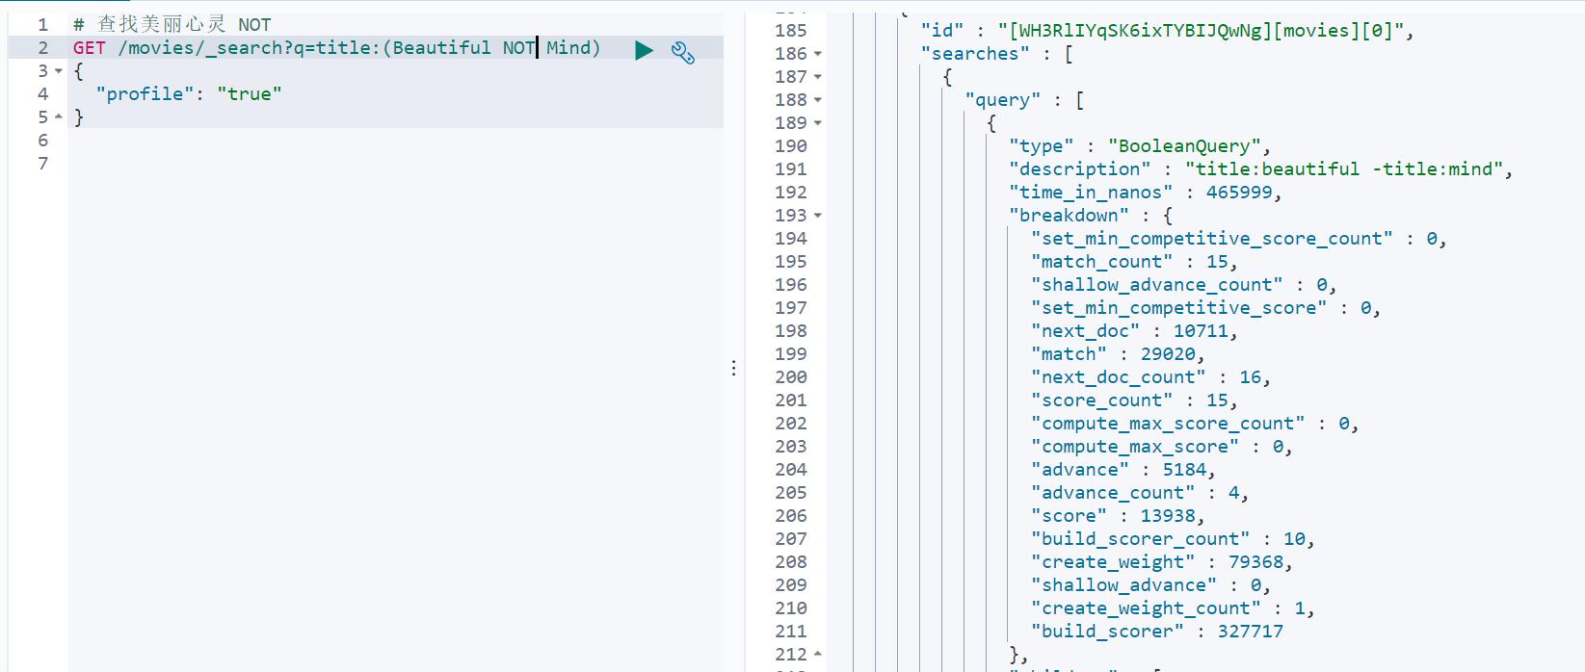
Task: Collapse the request body fold arrow at line 3
Action: (59, 71)
